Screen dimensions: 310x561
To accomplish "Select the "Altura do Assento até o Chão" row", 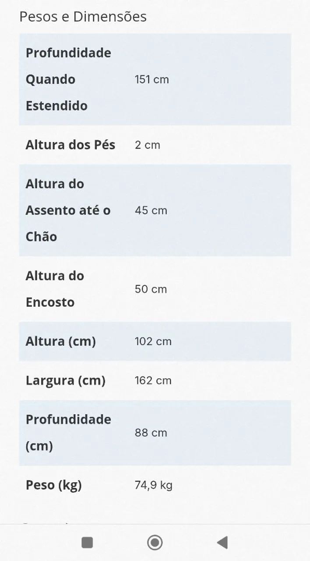I will pyautogui.click(x=68, y=210).
